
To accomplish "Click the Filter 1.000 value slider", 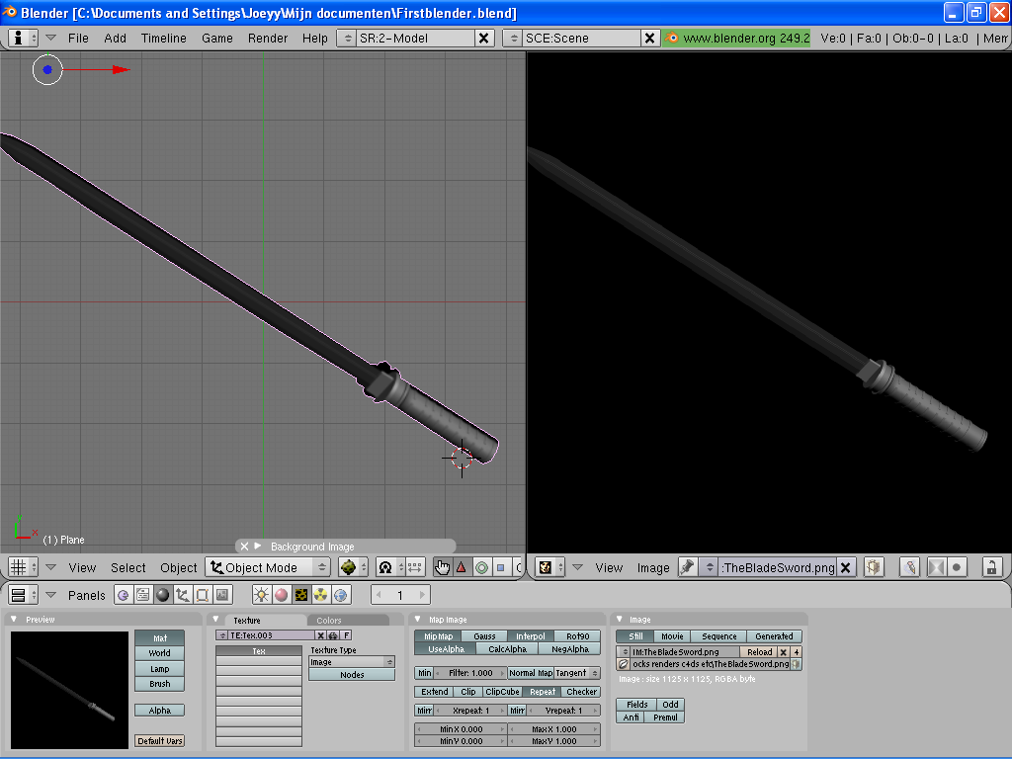I will [x=470, y=673].
